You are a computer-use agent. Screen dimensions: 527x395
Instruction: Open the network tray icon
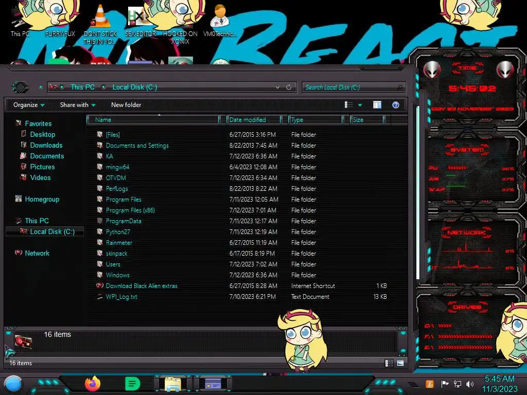coord(458,384)
